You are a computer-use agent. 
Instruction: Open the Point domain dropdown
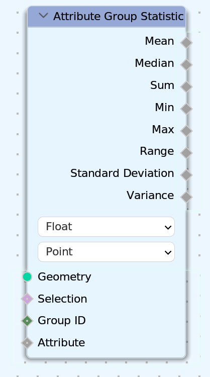tap(106, 252)
